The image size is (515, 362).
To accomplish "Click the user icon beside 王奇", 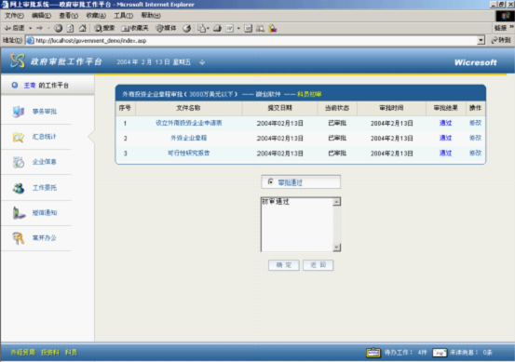I will 15,85.
